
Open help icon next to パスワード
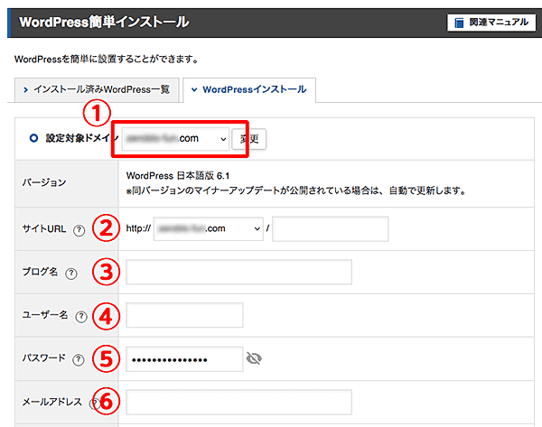coord(78,360)
